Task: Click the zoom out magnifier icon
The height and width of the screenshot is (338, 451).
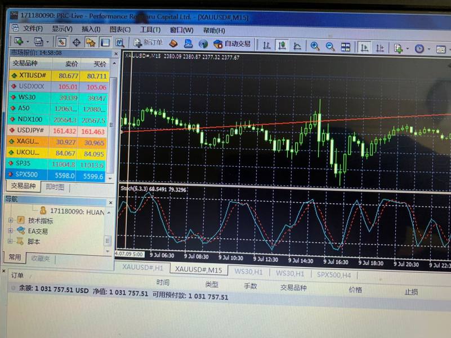Action: pyautogui.click(x=330, y=46)
